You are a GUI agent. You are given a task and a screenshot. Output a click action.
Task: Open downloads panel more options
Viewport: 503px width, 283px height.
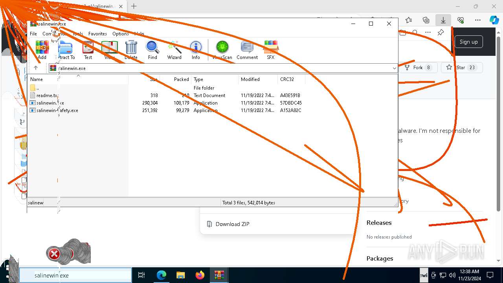428,33
